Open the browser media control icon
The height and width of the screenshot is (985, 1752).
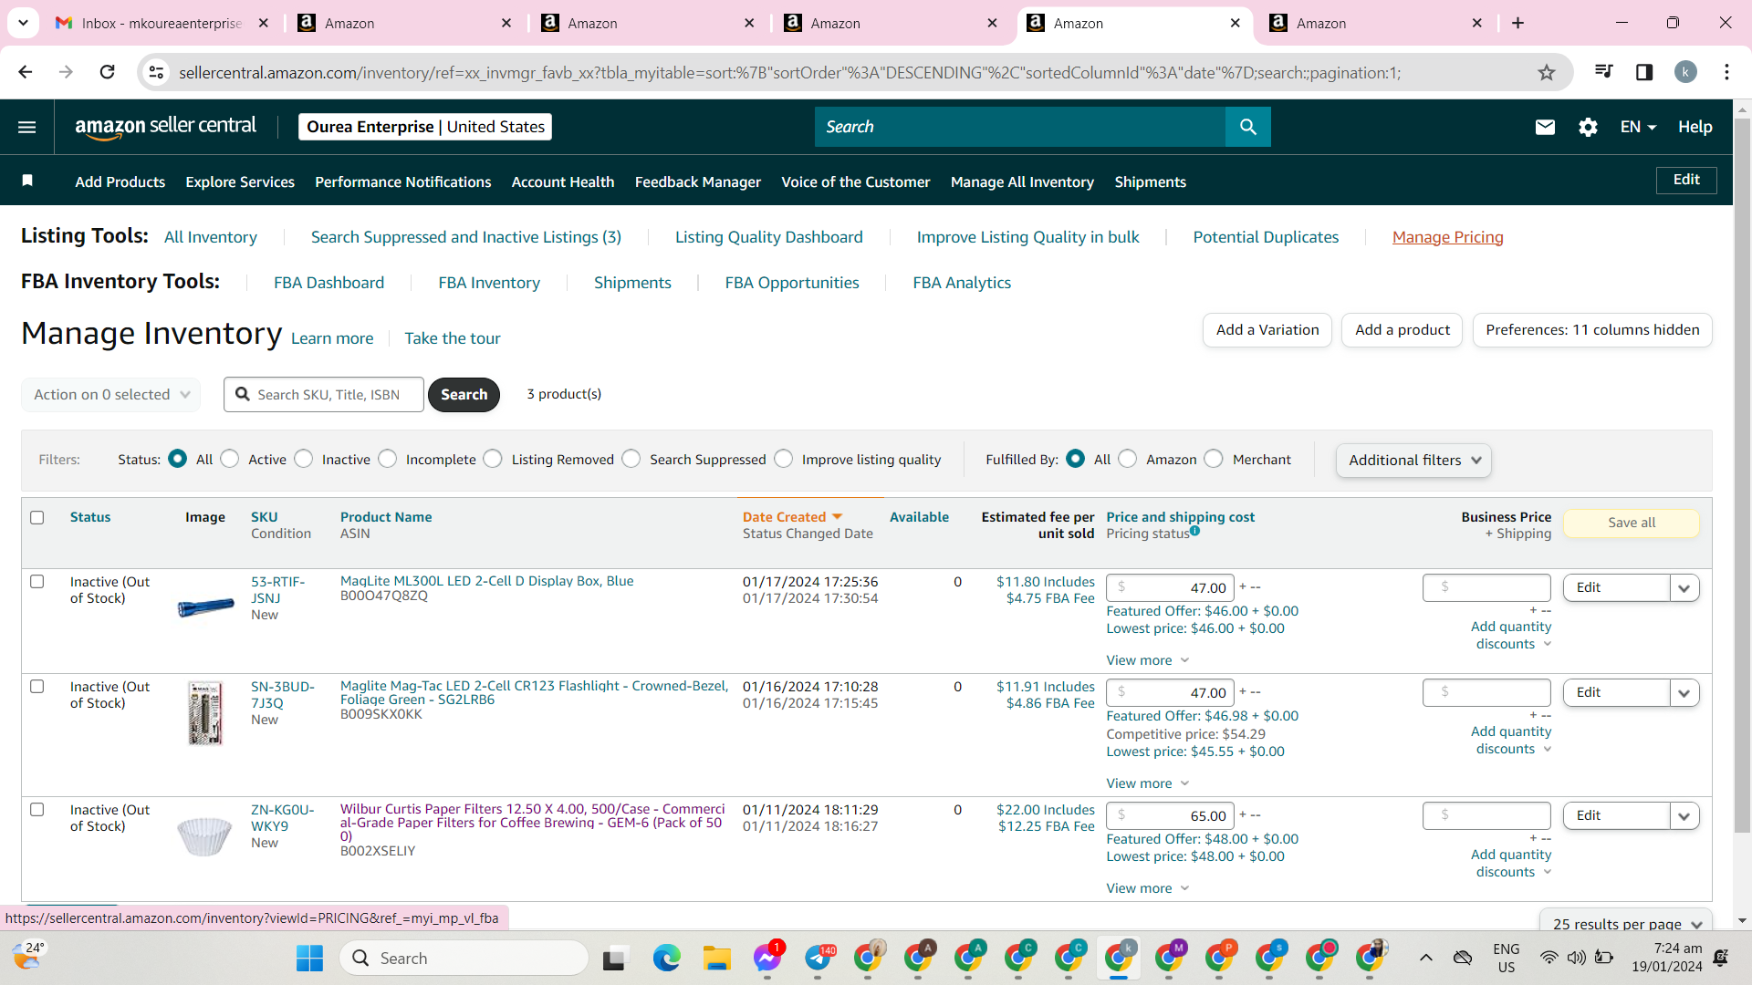point(1603,72)
